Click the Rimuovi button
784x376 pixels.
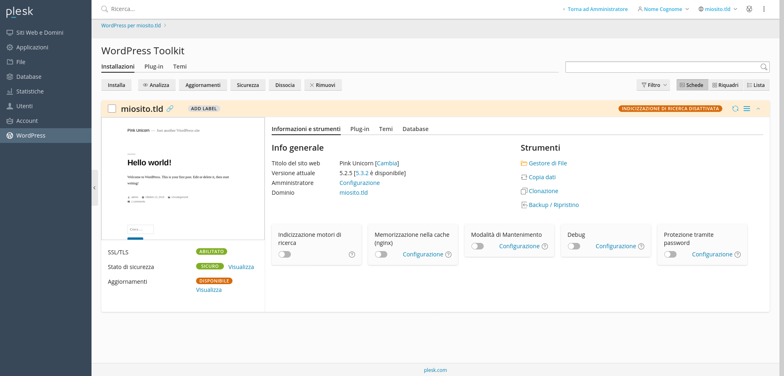point(323,85)
